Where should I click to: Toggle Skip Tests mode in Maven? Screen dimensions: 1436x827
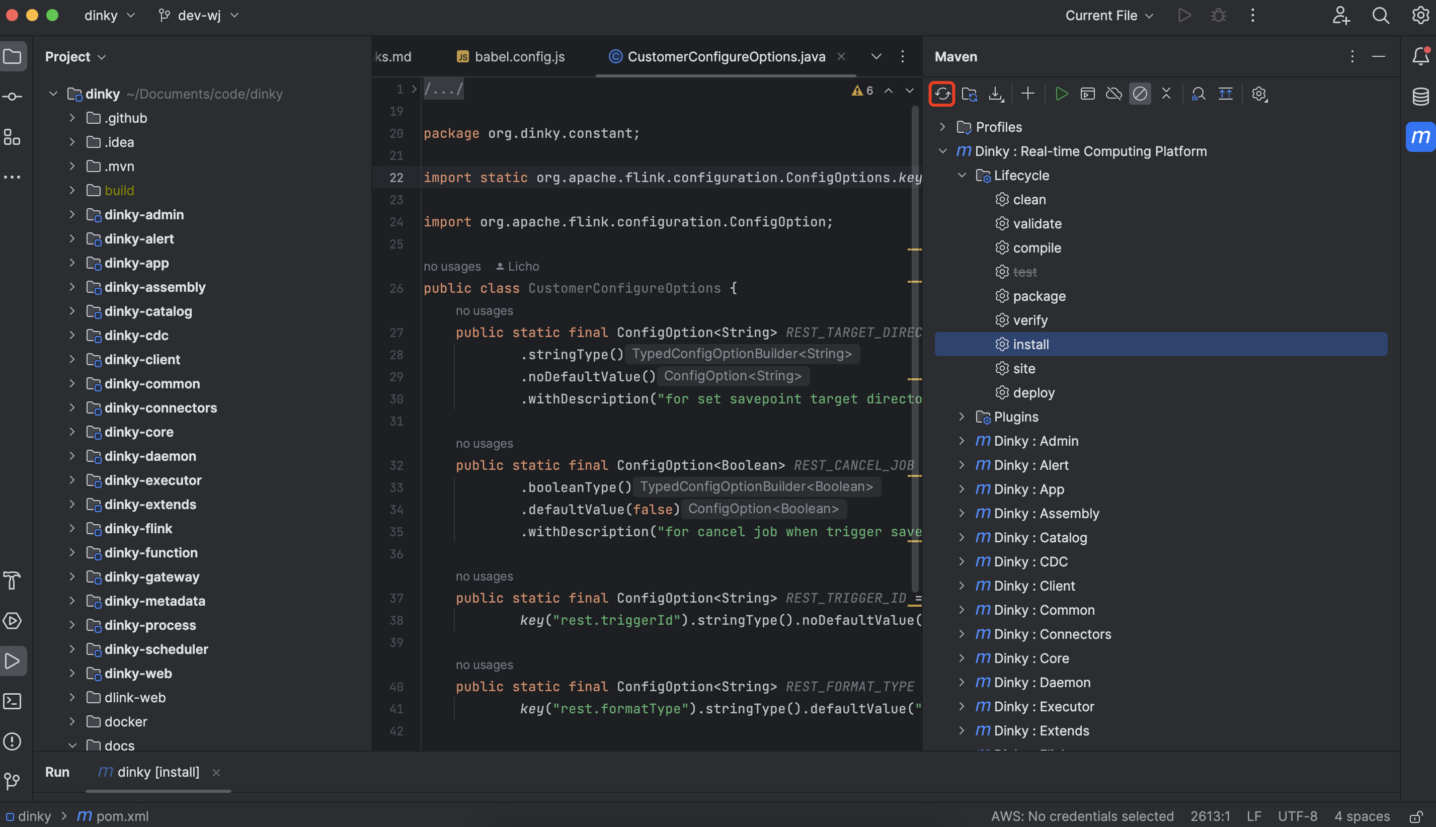(1140, 94)
